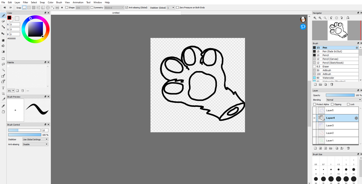Select the Select Eraser tool
The height and width of the screenshot is (184, 362).
3,82
